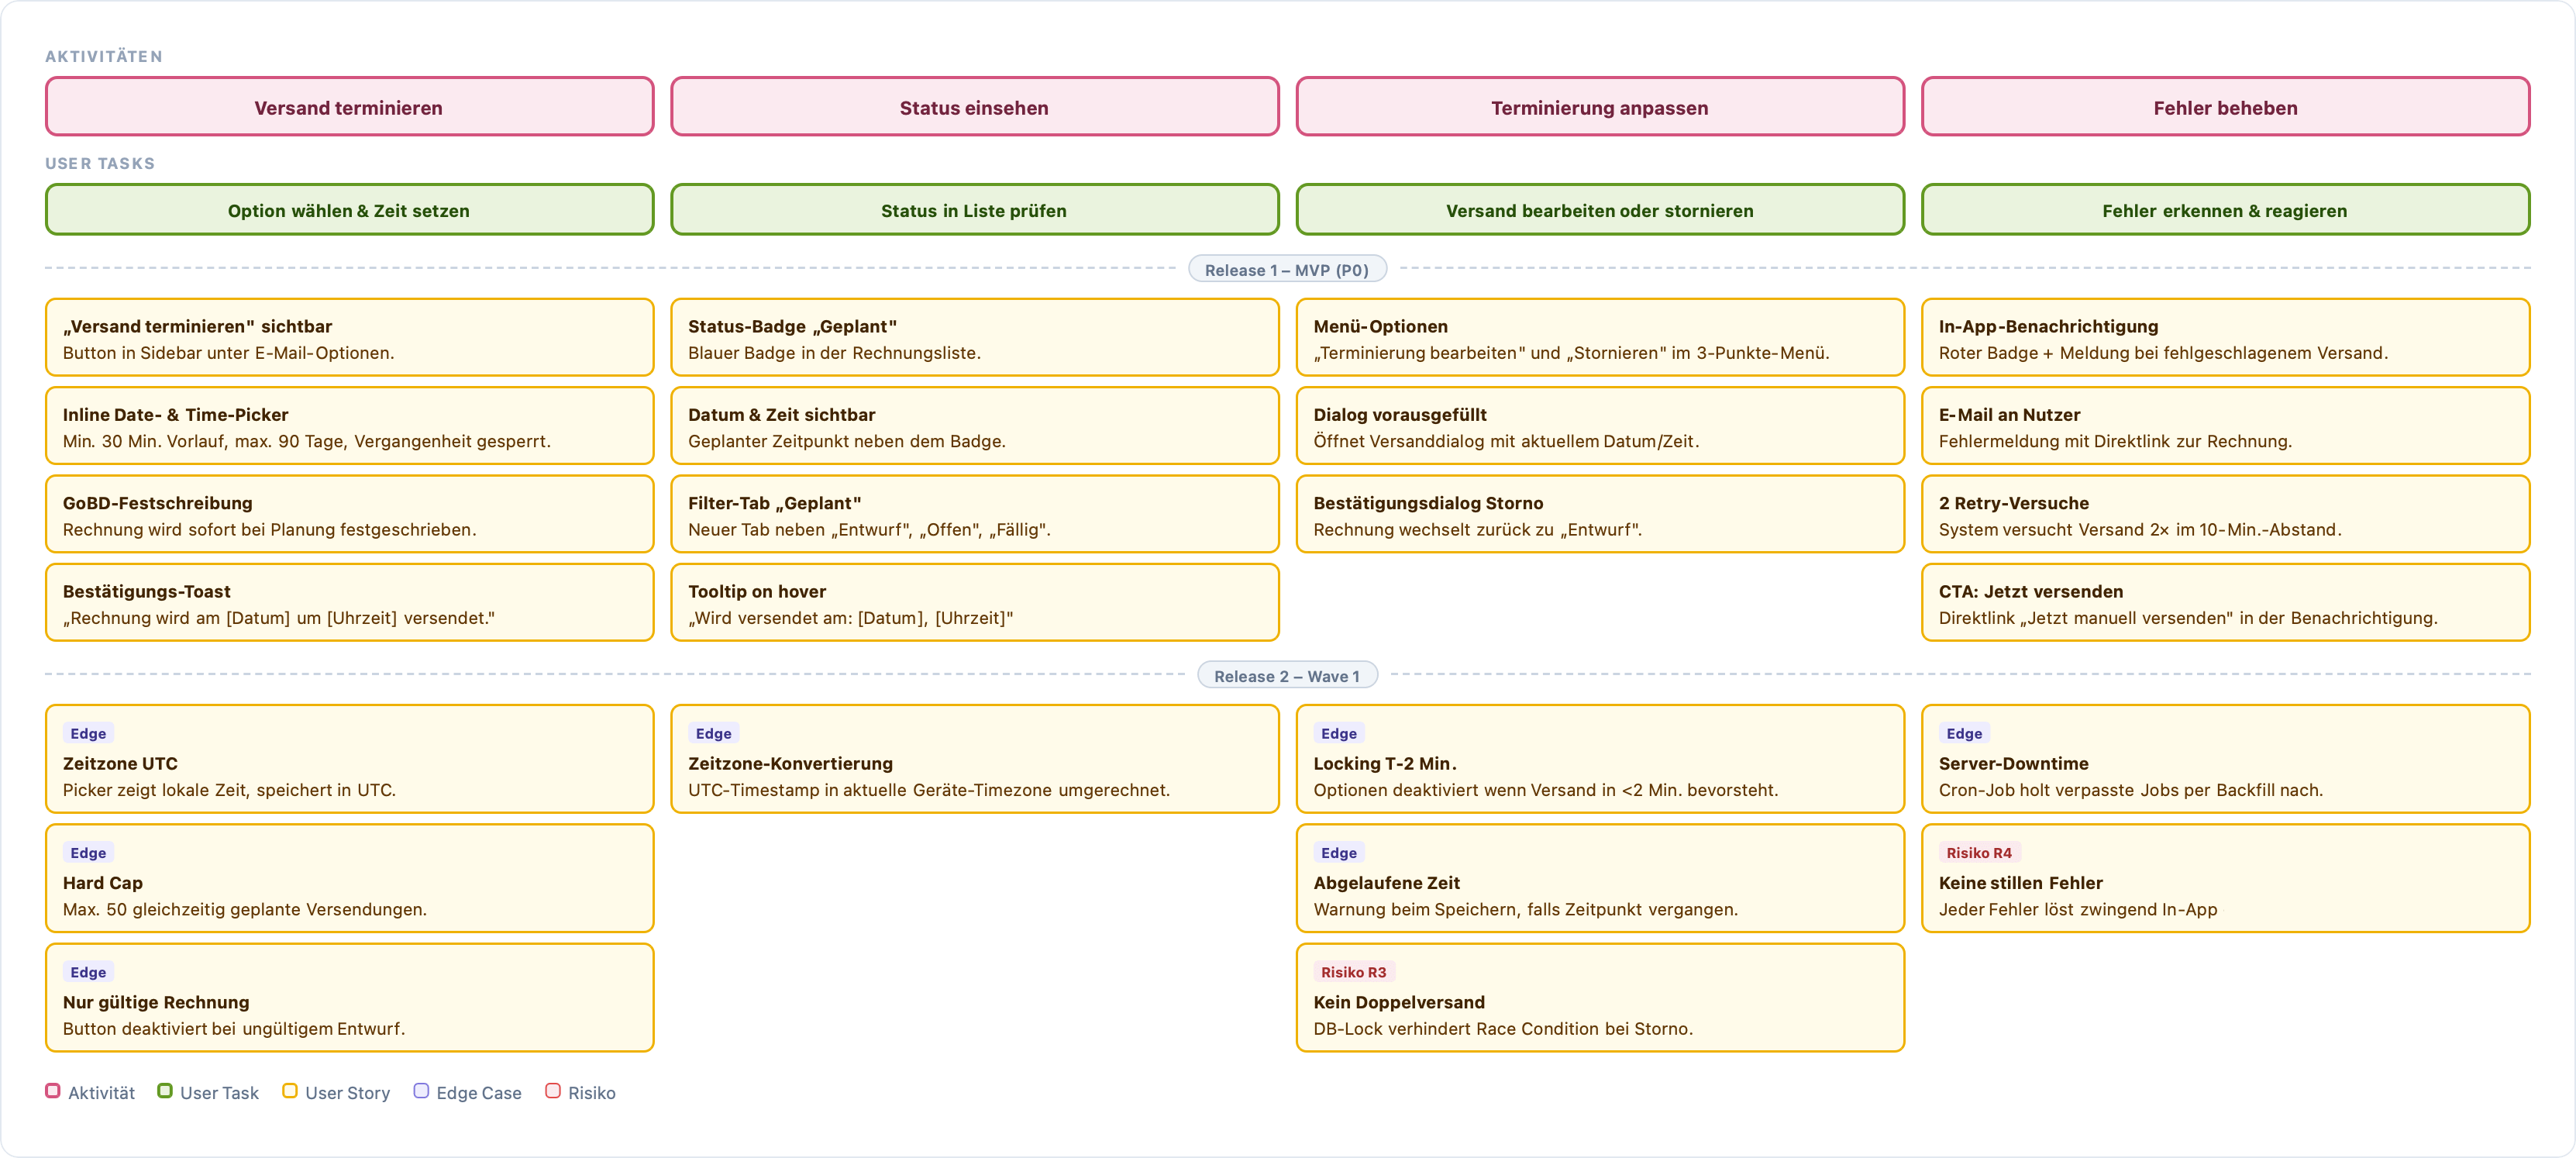The width and height of the screenshot is (2576, 1158).
Task: Click the red Risiko legend swatch
Action: click(x=553, y=1091)
